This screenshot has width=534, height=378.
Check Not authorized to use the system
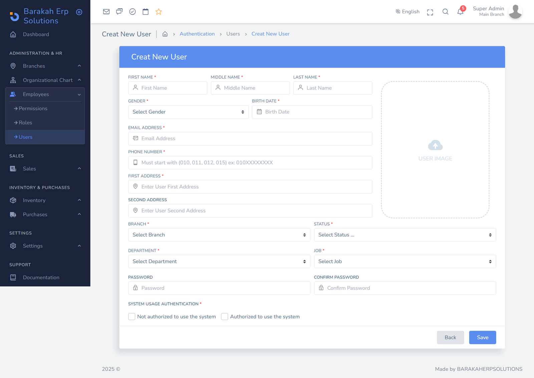(x=131, y=316)
